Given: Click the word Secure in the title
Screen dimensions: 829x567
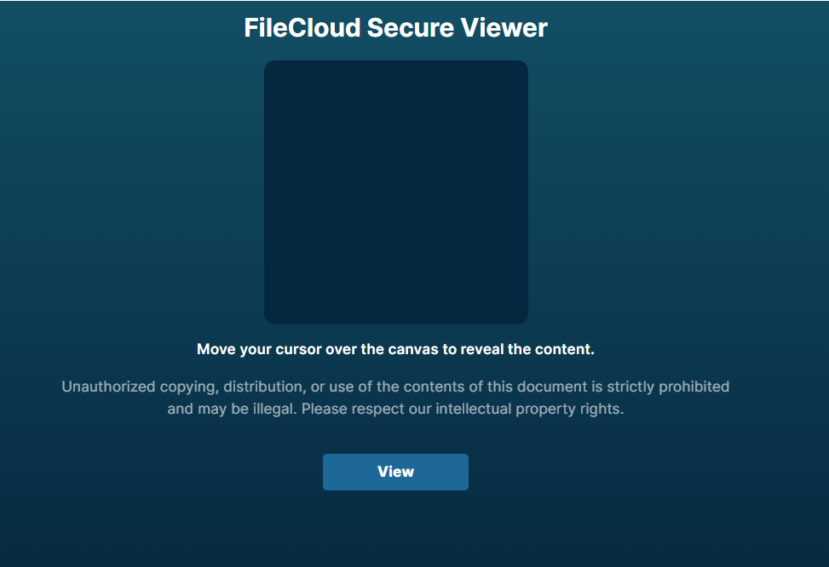Looking at the screenshot, I should click(x=410, y=28).
